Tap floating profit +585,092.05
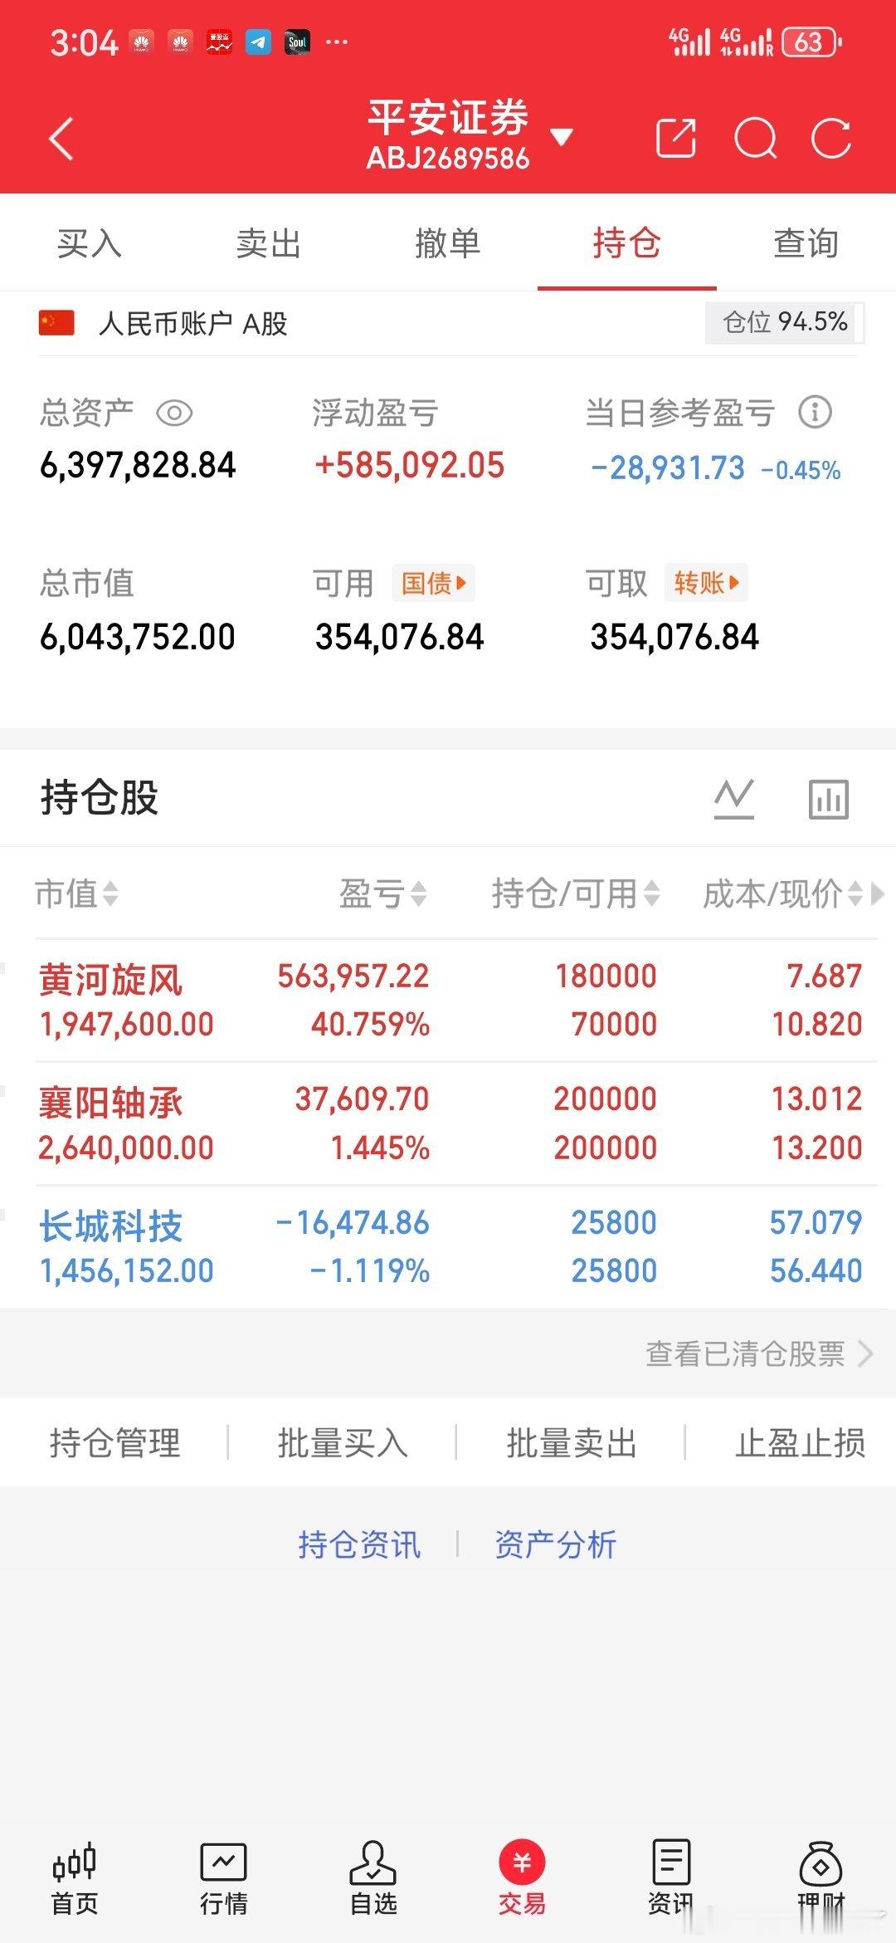Image resolution: width=896 pixels, height=1943 pixels. point(410,465)
